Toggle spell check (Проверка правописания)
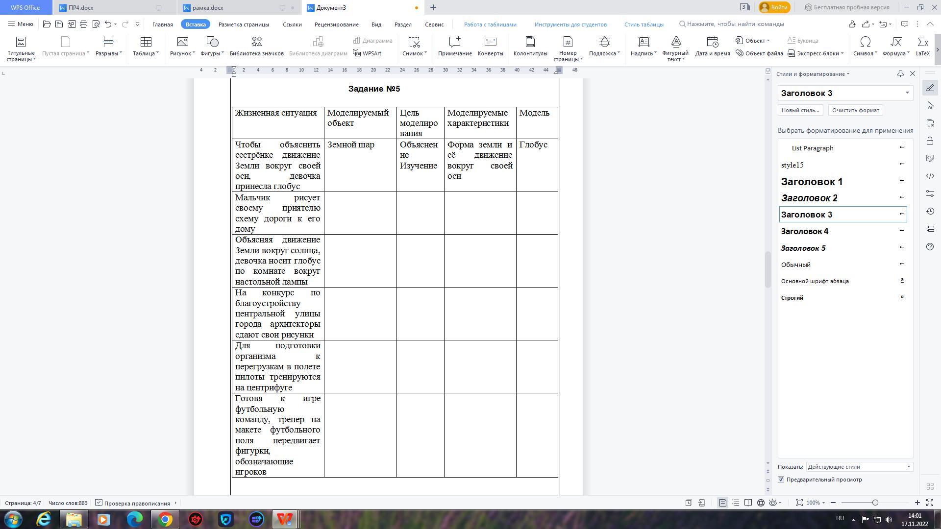941x529 pixels. click(x=133, y=503)
